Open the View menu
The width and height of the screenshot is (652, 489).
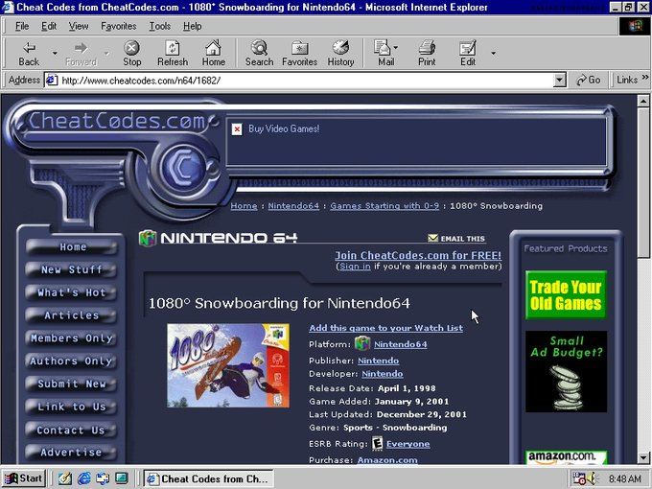(x=79, y=26)
